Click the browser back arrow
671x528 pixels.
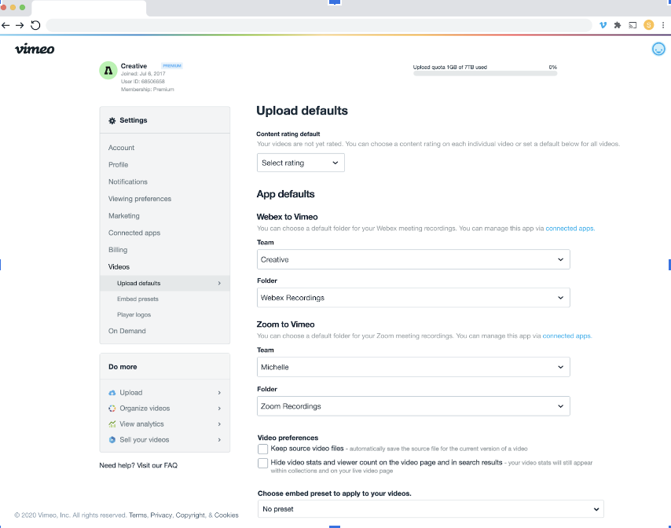5,25
